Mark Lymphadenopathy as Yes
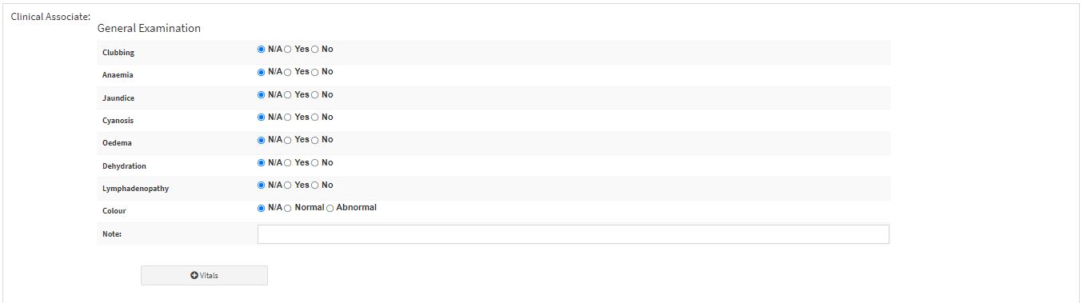Image resolution: width=1083 pixels, height=303 pixels. 288,185
